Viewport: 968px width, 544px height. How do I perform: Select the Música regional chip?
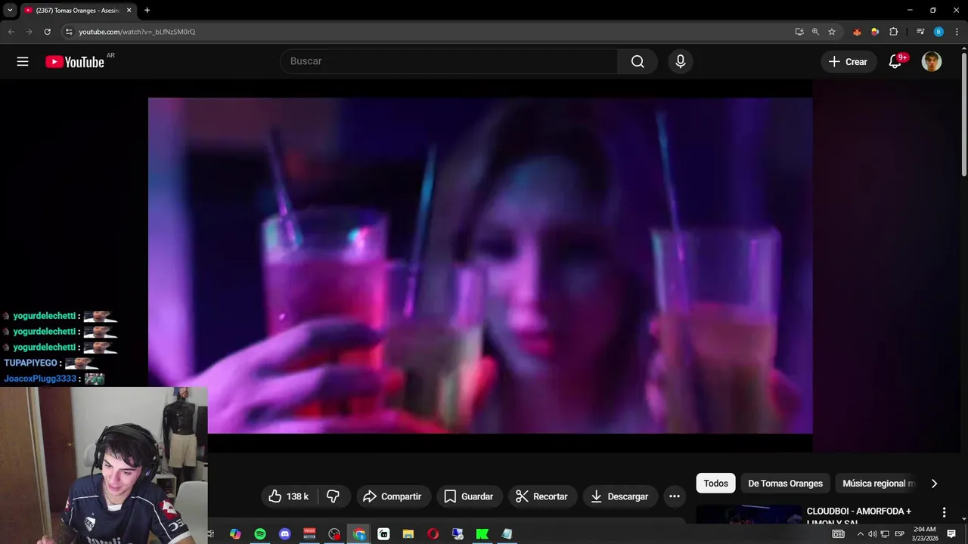coord(877,484)
